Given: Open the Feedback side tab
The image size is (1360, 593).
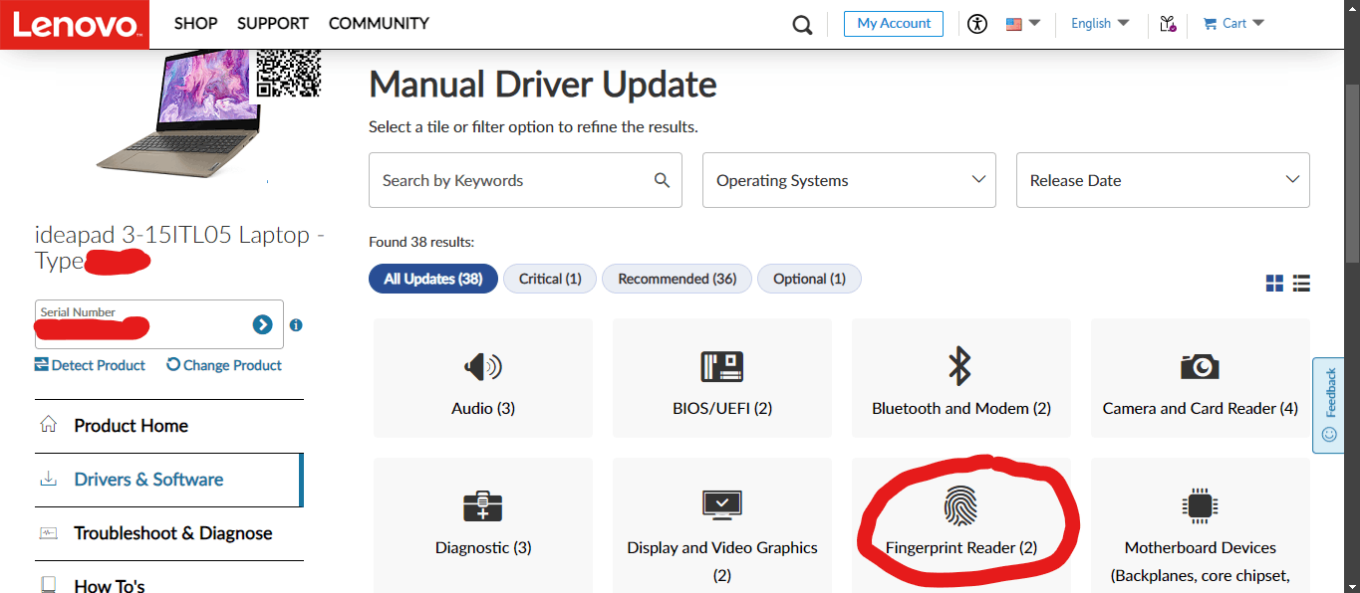Looking at the screenshot, I should click(x=1328, y=405).
